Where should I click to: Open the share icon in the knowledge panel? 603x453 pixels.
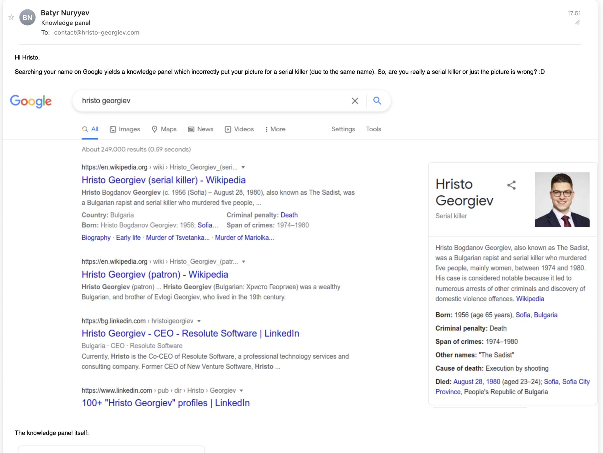coord(511,185)
